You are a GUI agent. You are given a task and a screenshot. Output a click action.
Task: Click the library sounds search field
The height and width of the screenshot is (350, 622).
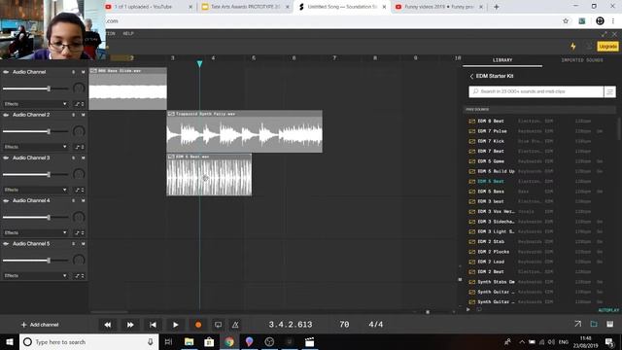click(536, 91)
